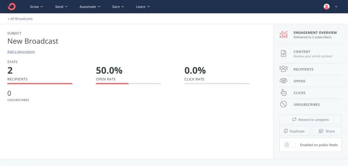Click the user avatar profile picture
348x166 pixels.
(326, 7)
